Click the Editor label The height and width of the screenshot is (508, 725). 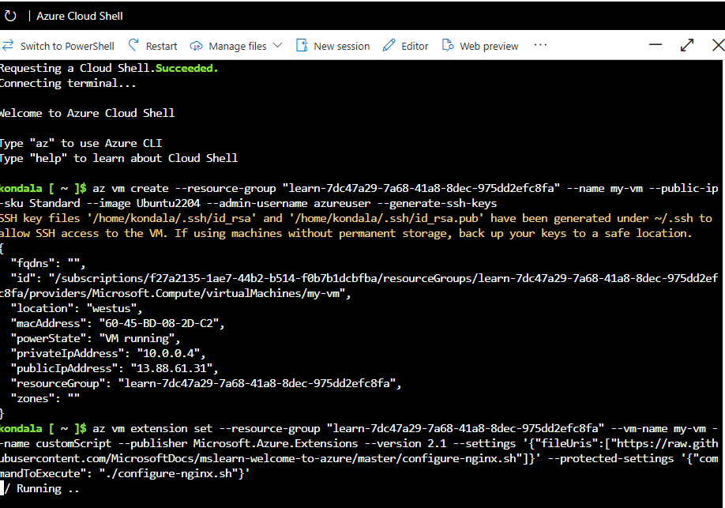[414, 45]
